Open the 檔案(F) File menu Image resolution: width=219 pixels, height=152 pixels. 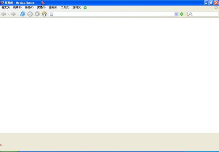[x=5, y=8]
